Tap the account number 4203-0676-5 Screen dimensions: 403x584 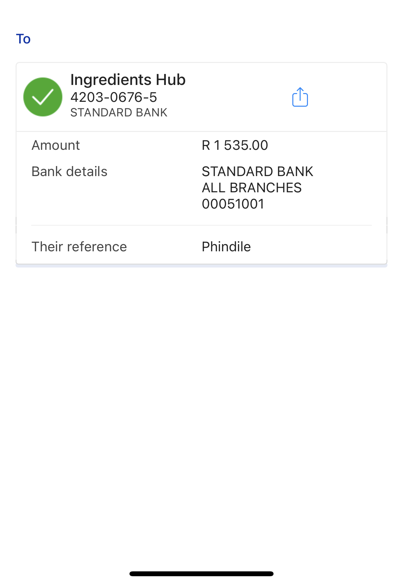point(114,97)
